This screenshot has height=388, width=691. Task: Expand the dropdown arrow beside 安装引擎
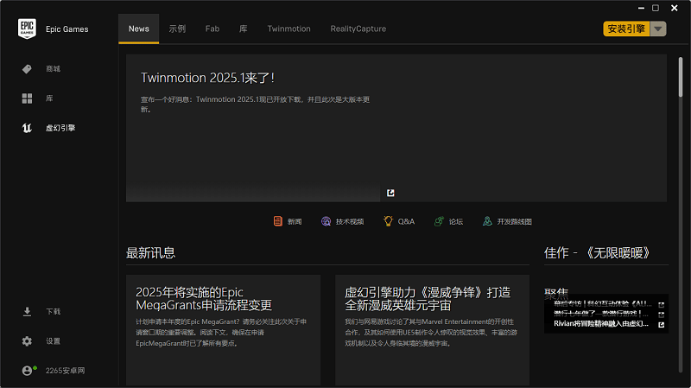tap(658, 29)
